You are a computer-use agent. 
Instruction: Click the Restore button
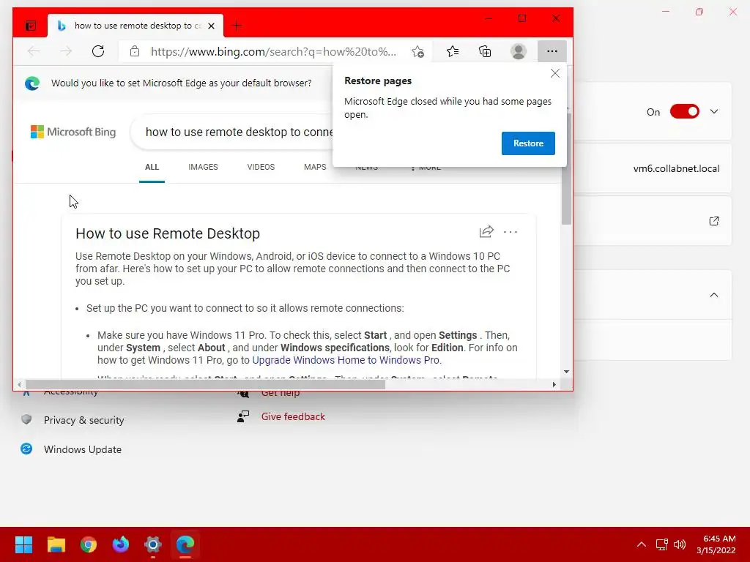(x=528, y=143)
